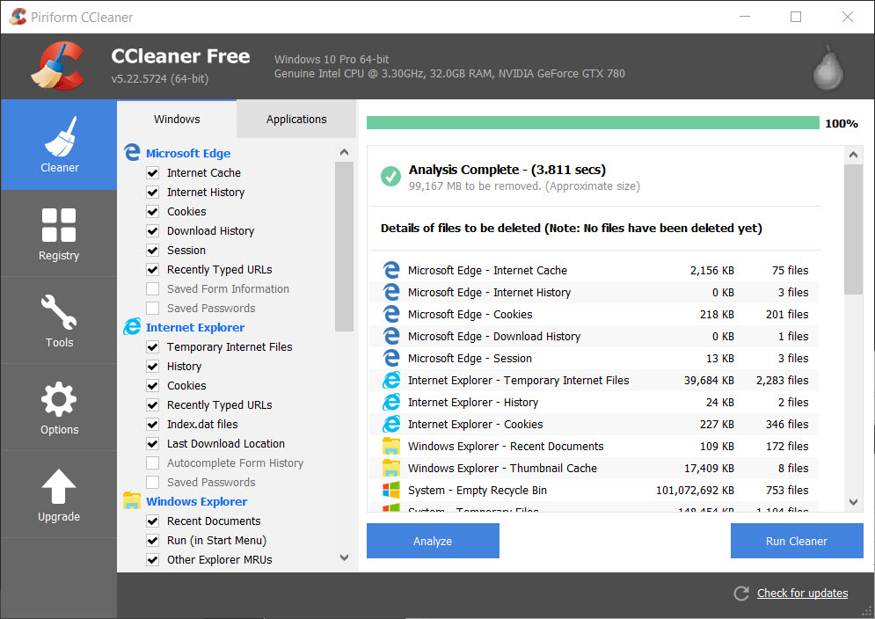Click the refresh icon beside Check for updates
Viewport: 875px width, 619px height.
pos(741,594)
